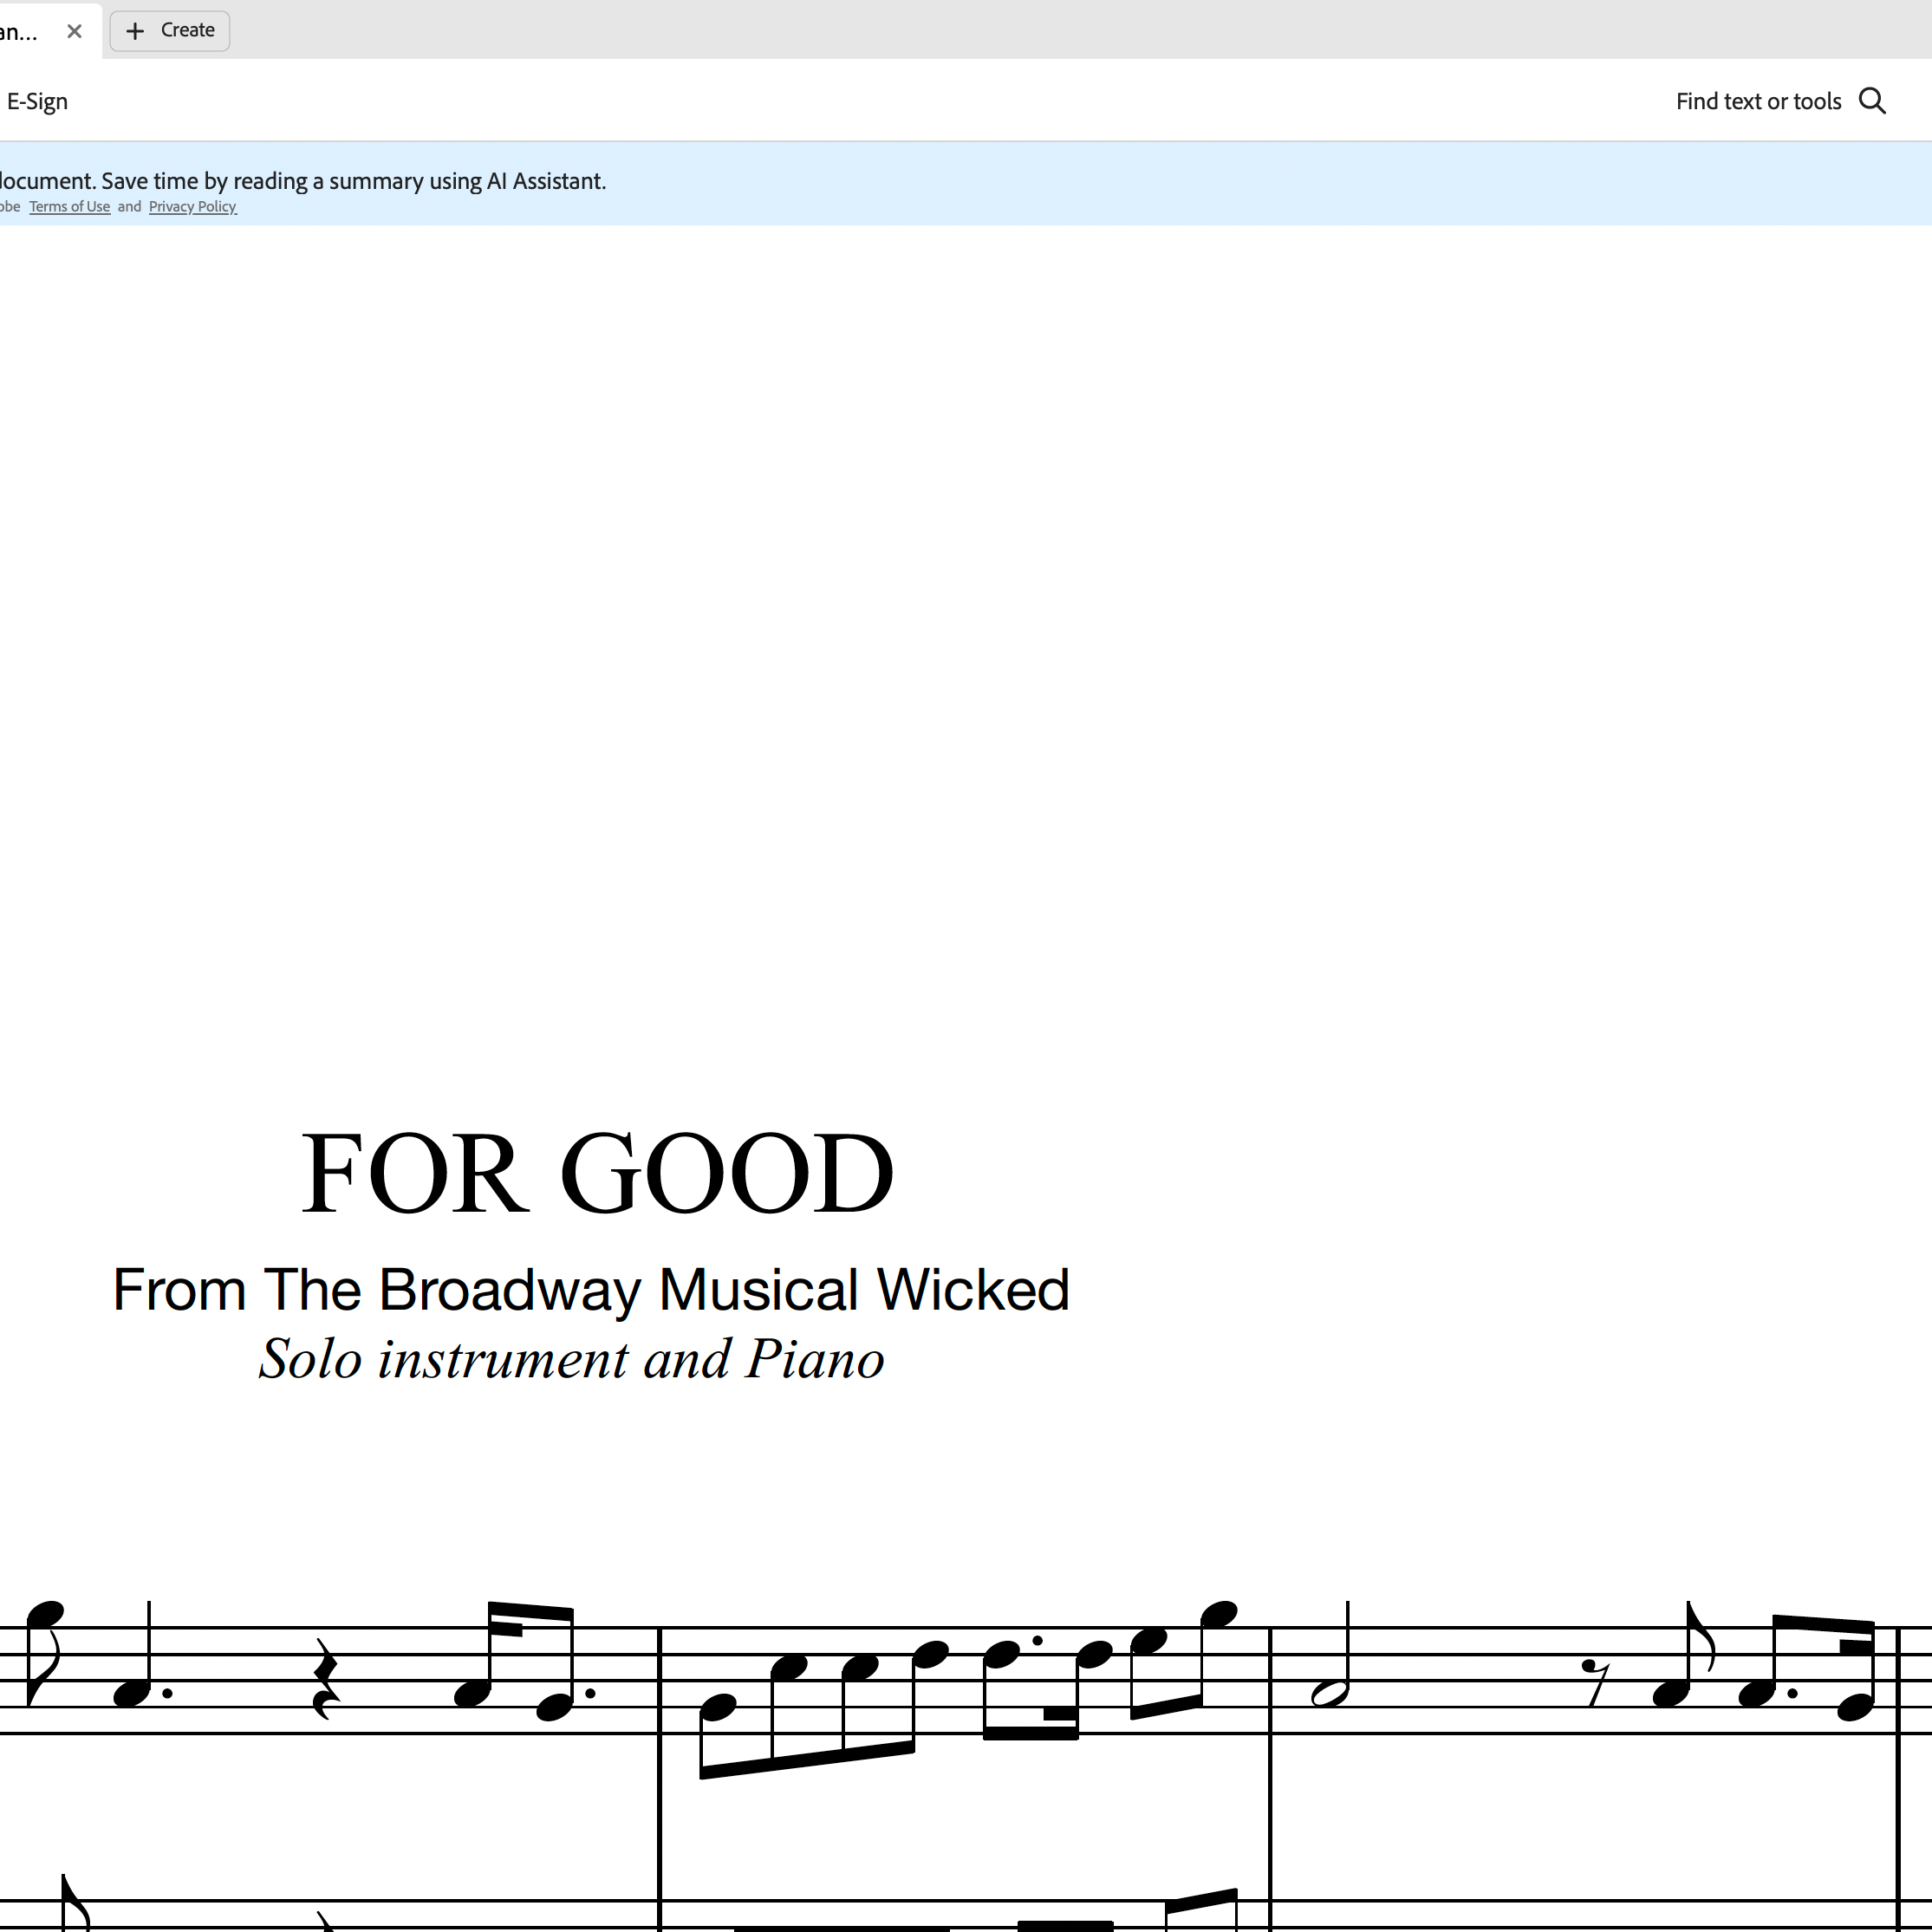Open the Privacy Policy link
The image size is (1932, 1932).
[192, 207]
